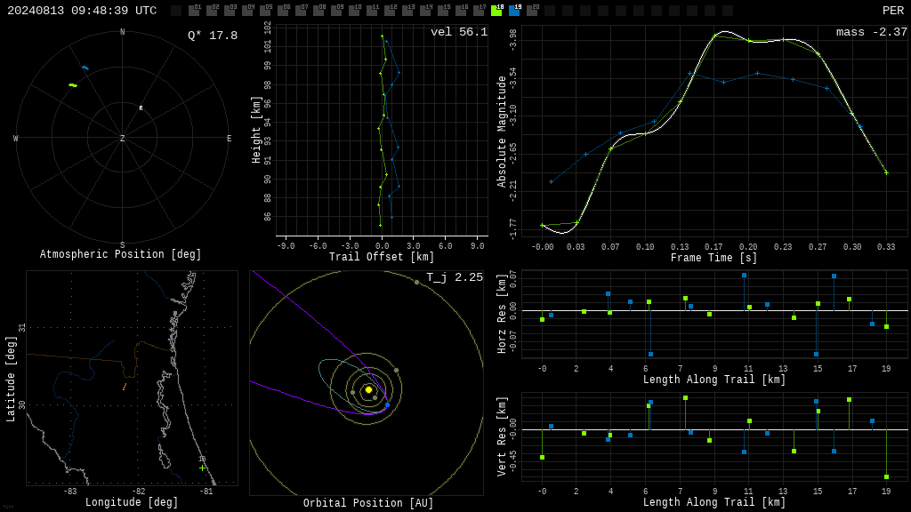Screen dimensions: 911x512
Task: Click camera station box 05
Action: [265, 10]
